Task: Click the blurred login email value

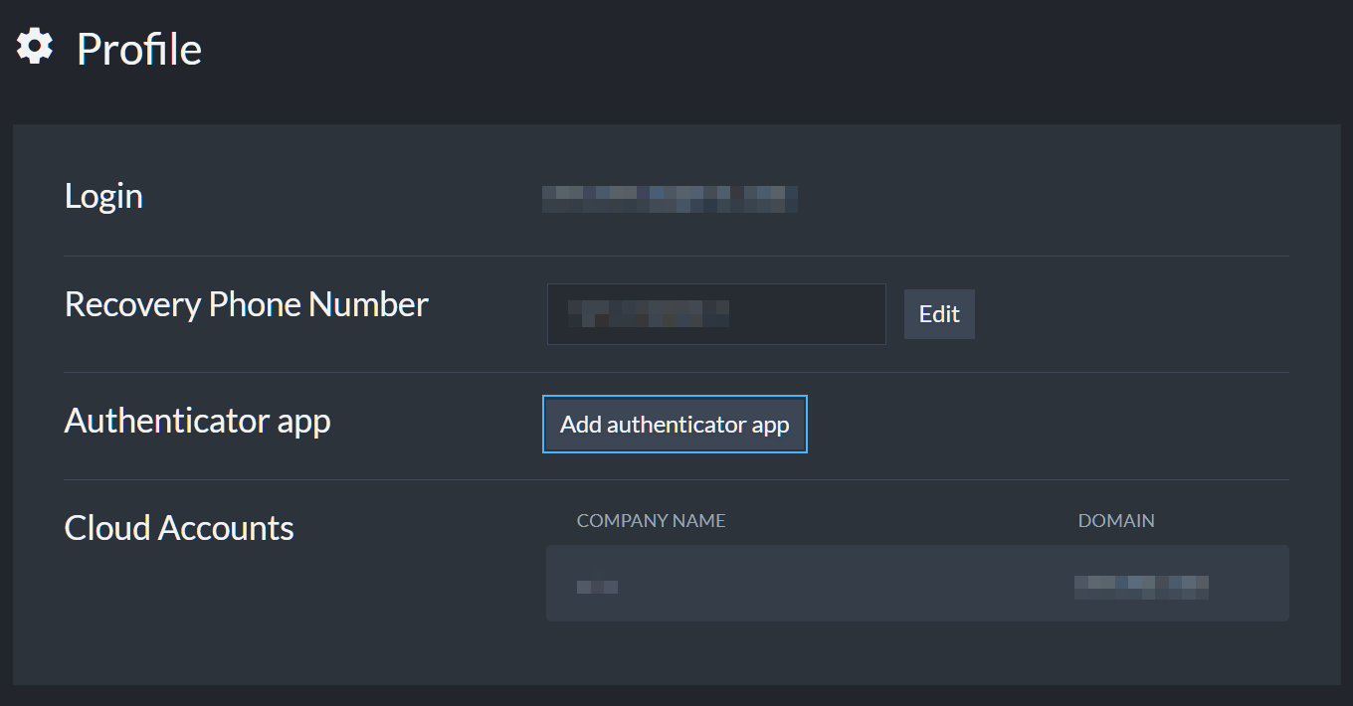Action: click(670, 199)
